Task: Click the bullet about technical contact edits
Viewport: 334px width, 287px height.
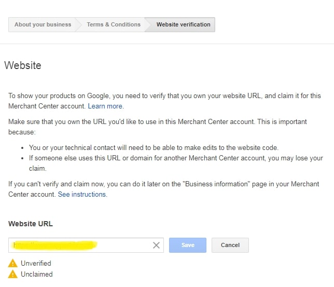Action: coord(154,147)
